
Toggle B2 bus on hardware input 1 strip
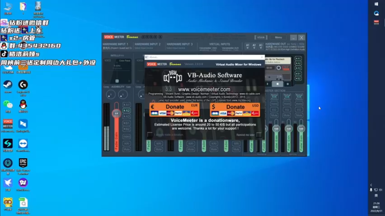point(127,129)
